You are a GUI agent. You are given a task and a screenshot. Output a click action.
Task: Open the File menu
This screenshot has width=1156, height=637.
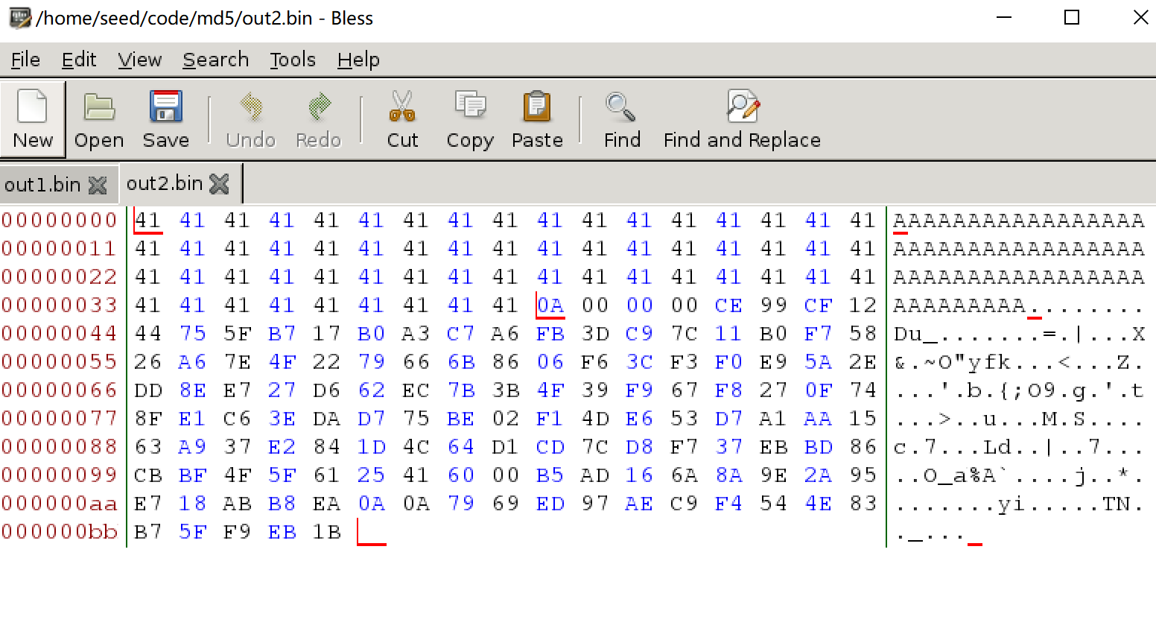point(25,60)
